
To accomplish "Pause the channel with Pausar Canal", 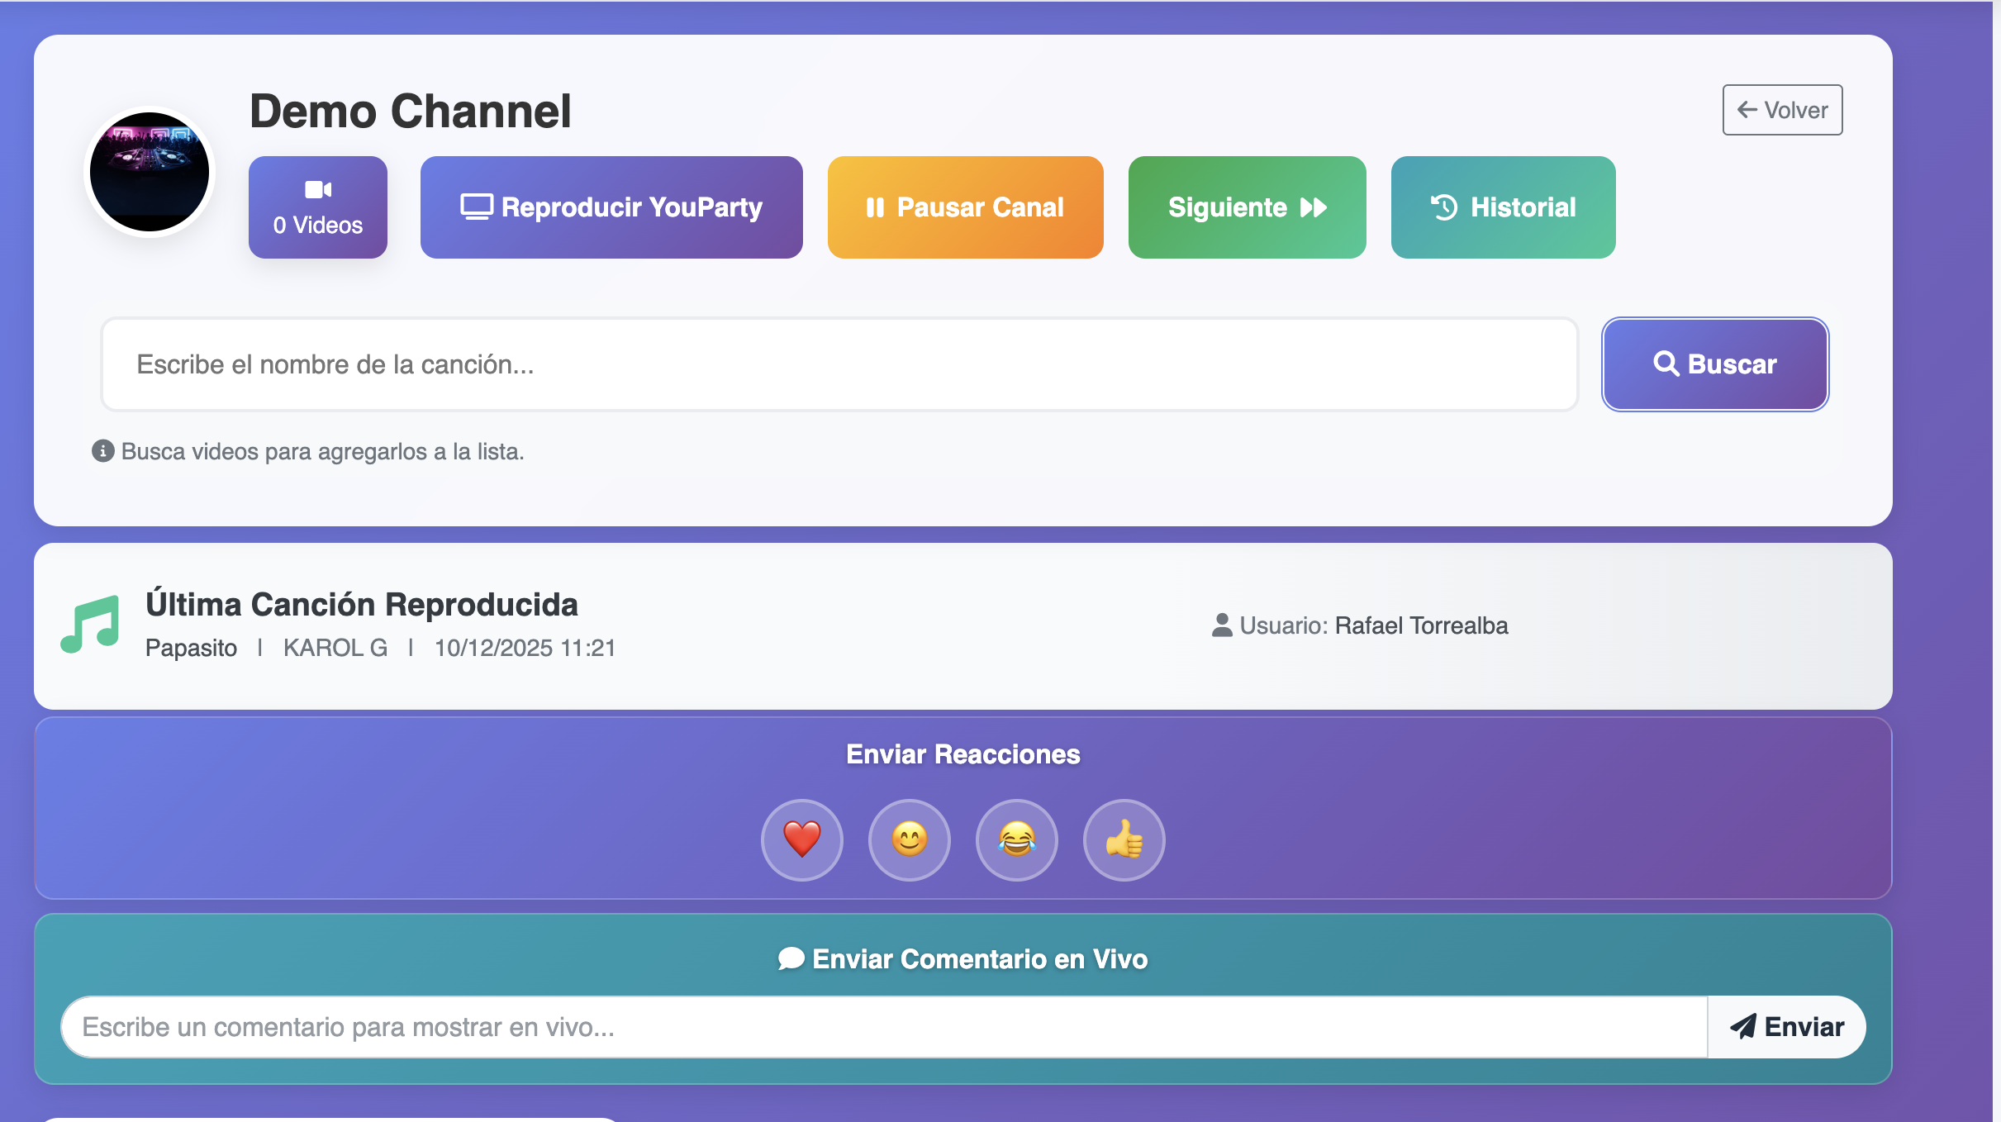I will click(965, 207).
